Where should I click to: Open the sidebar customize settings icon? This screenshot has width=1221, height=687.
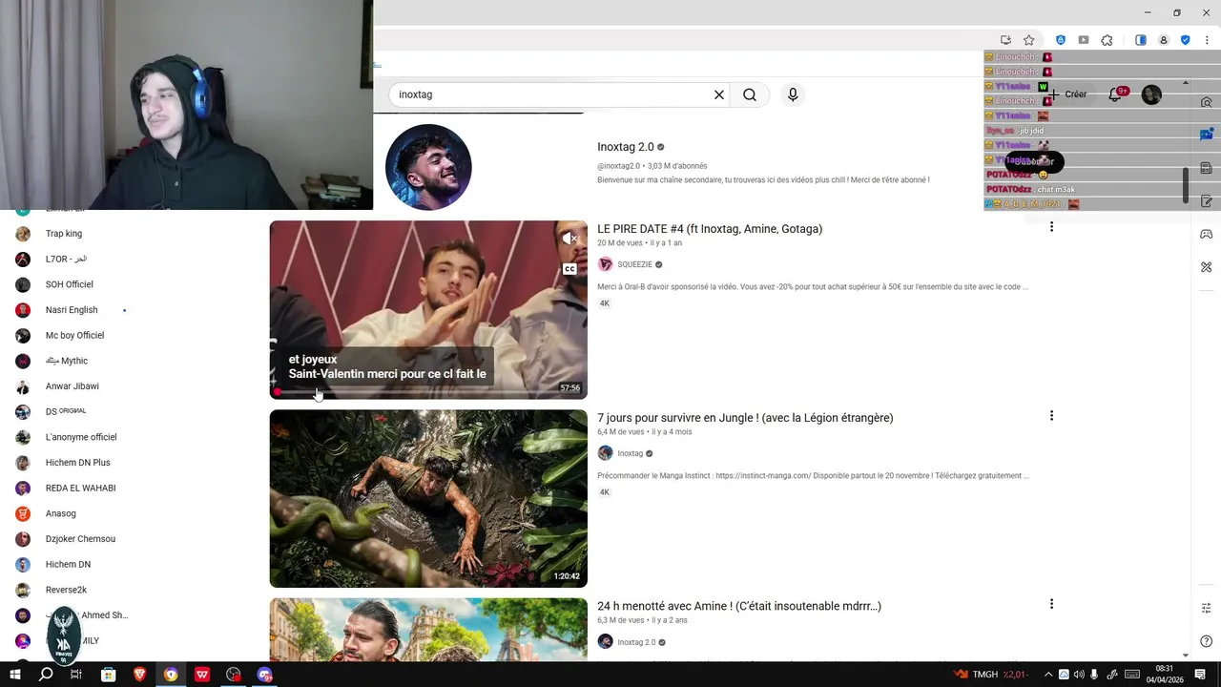(1206, 608)
